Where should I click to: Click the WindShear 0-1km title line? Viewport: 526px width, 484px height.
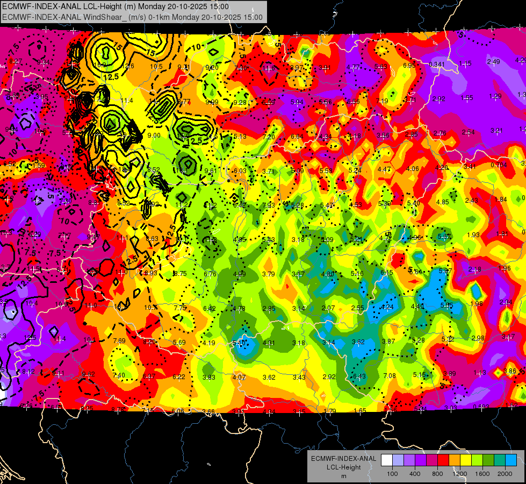132,17
